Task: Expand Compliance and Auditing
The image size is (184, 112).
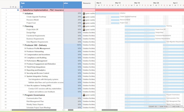Action: pyautogui.click(x=25, y=58)
